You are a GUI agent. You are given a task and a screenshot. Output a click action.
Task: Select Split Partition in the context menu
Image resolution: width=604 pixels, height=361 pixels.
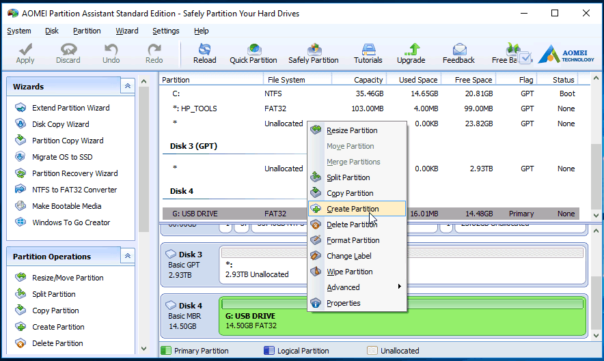pos(357,177)
